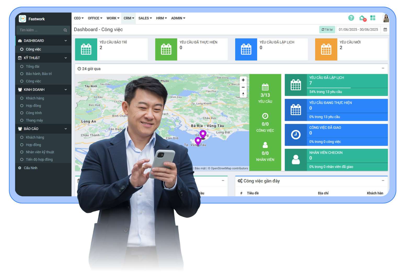
Task: Collapse the 24 giờ qua panel
Action: (383, 68)
